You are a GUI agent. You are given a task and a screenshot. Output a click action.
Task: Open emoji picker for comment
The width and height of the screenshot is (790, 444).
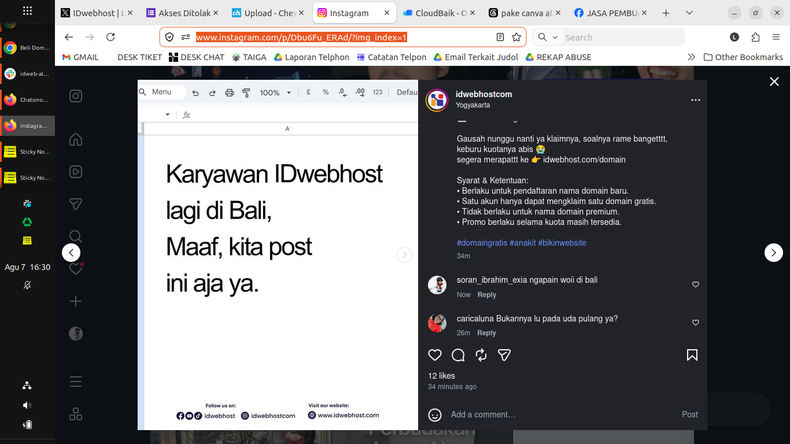(x=435, y=415)
